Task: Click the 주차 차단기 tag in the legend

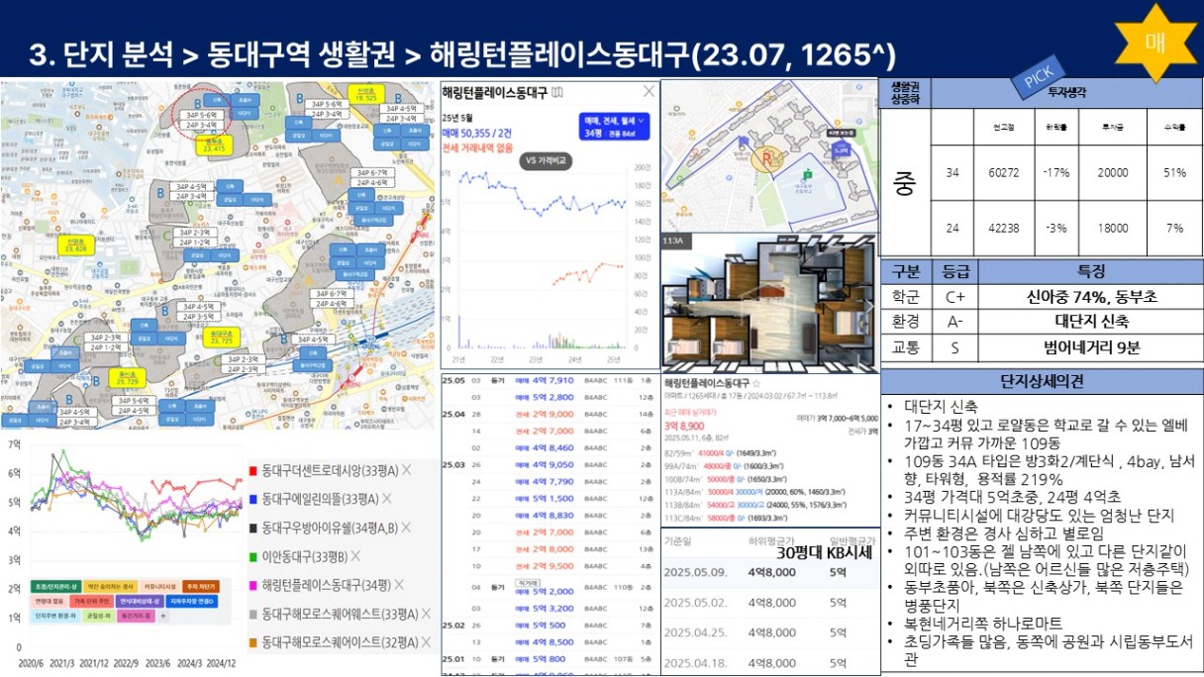Action: pyautogui.click(x=201, y=585)
